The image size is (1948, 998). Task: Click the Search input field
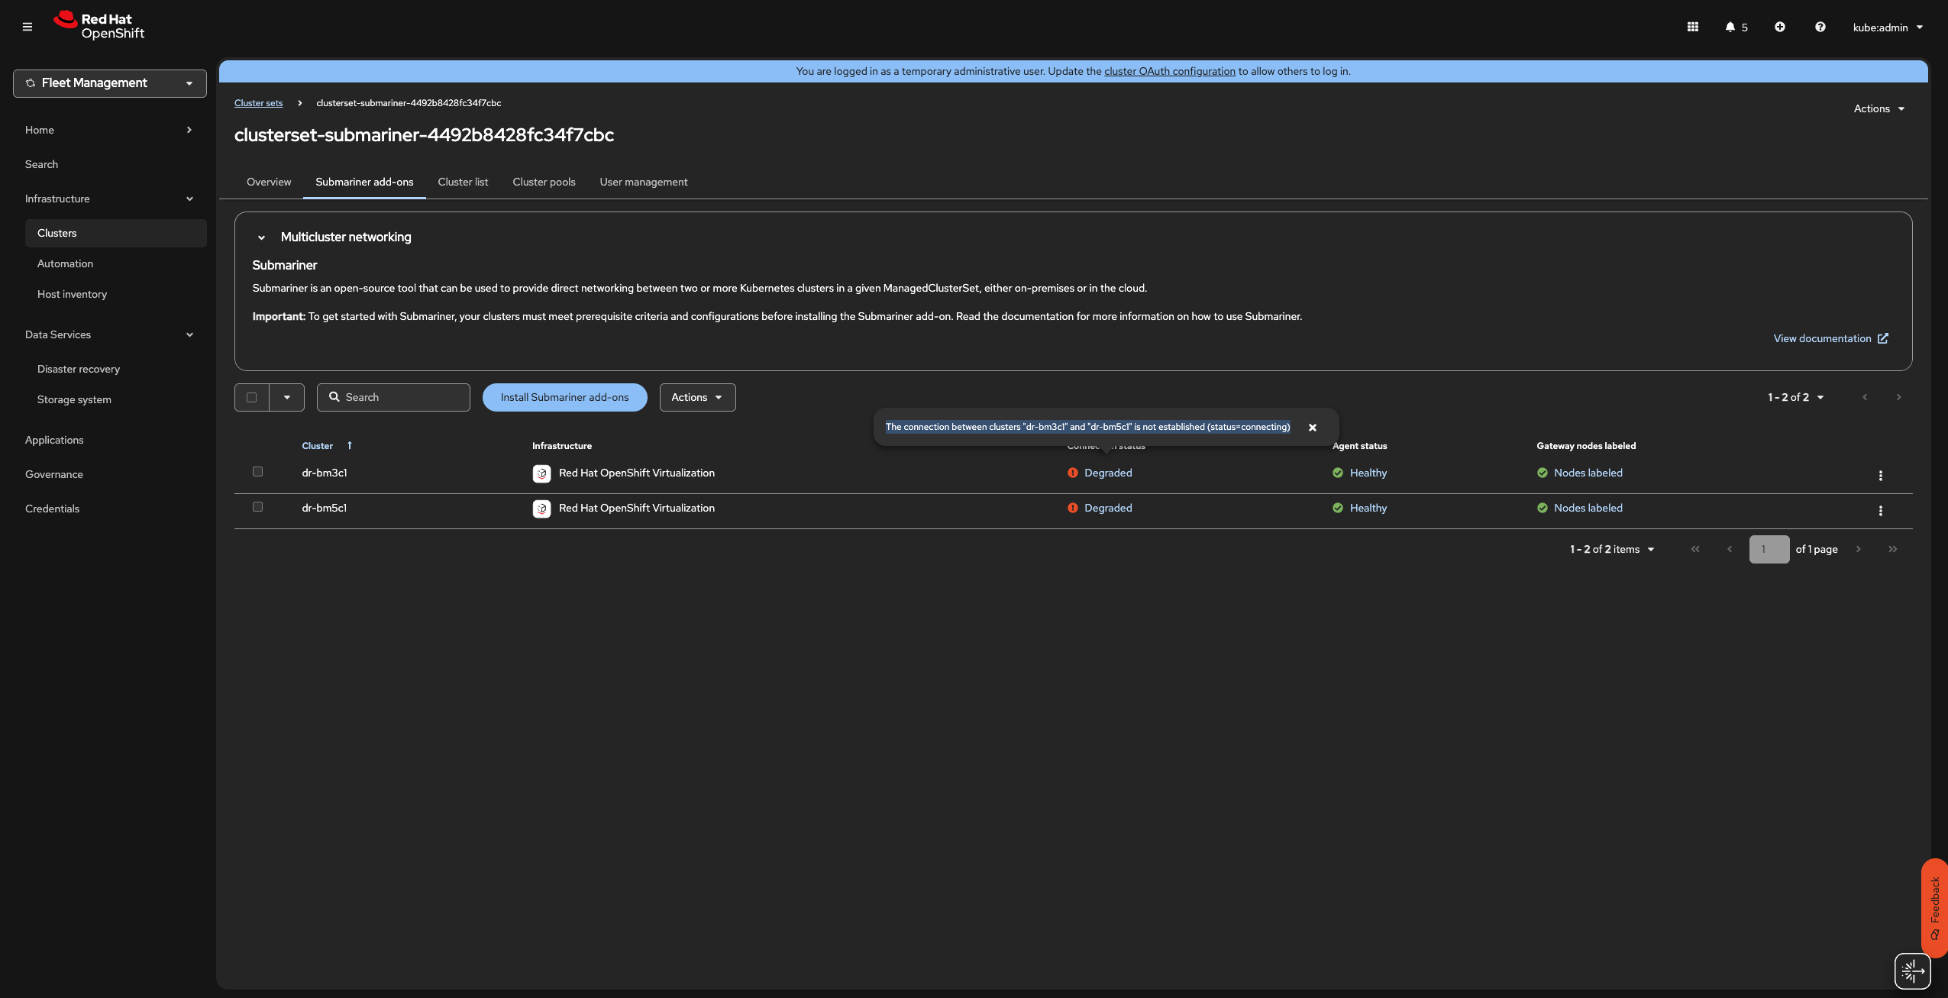pos(402,397)
